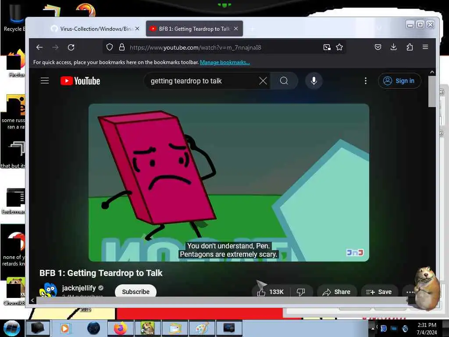
Task: Save video to playlist
Action: point(379,292)
